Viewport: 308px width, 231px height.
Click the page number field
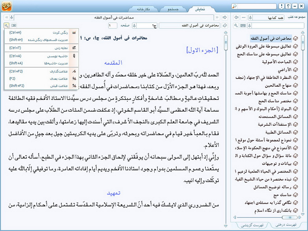pos(113,26)
